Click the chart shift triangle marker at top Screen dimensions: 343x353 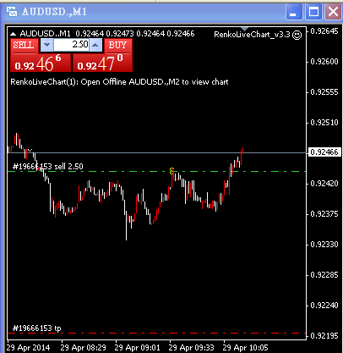[x=244, y=29]
